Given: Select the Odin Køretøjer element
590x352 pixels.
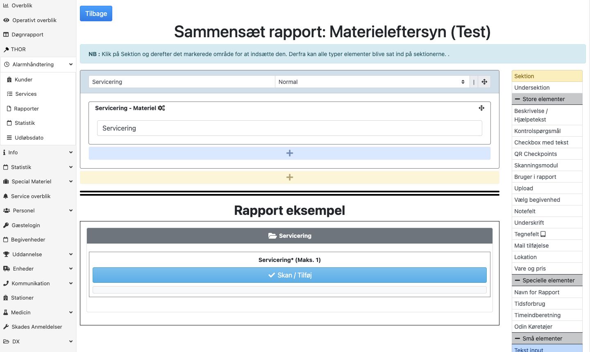Looking at the screenshot, I should (x=547, y=327).
